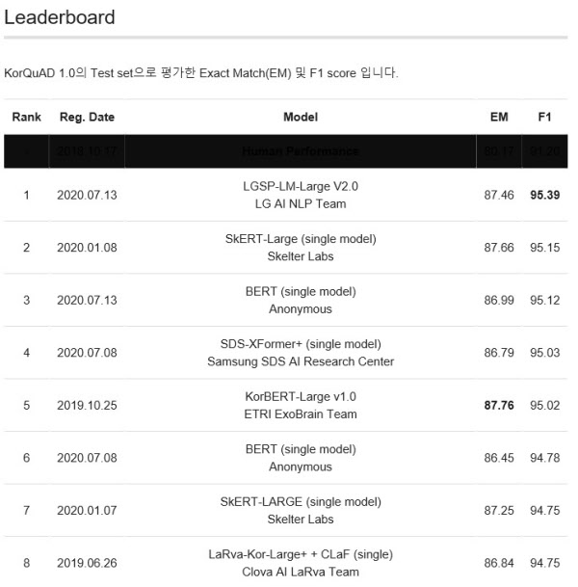Select the Human Performance row
Screen dimensions: 578x587
(x=286, y=151)
